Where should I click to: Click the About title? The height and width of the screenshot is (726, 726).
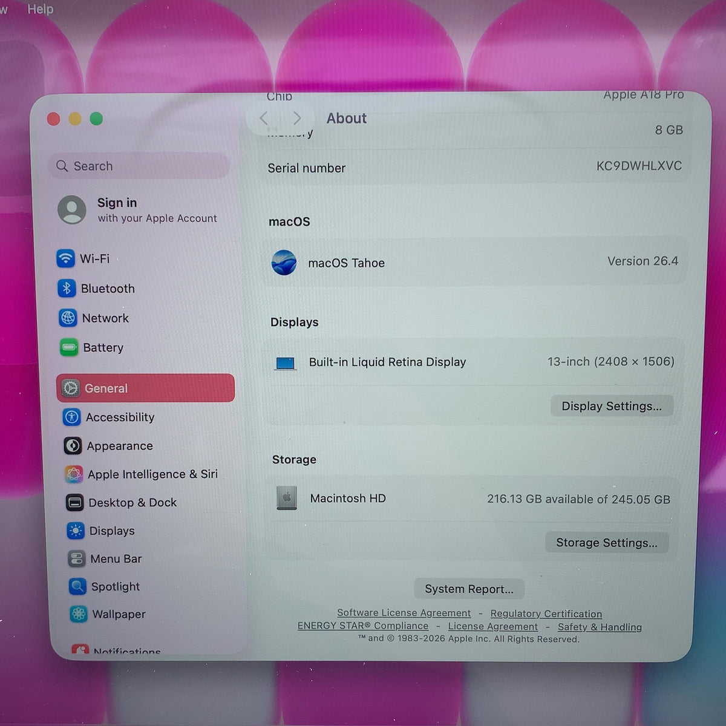(x=347, y=118)
